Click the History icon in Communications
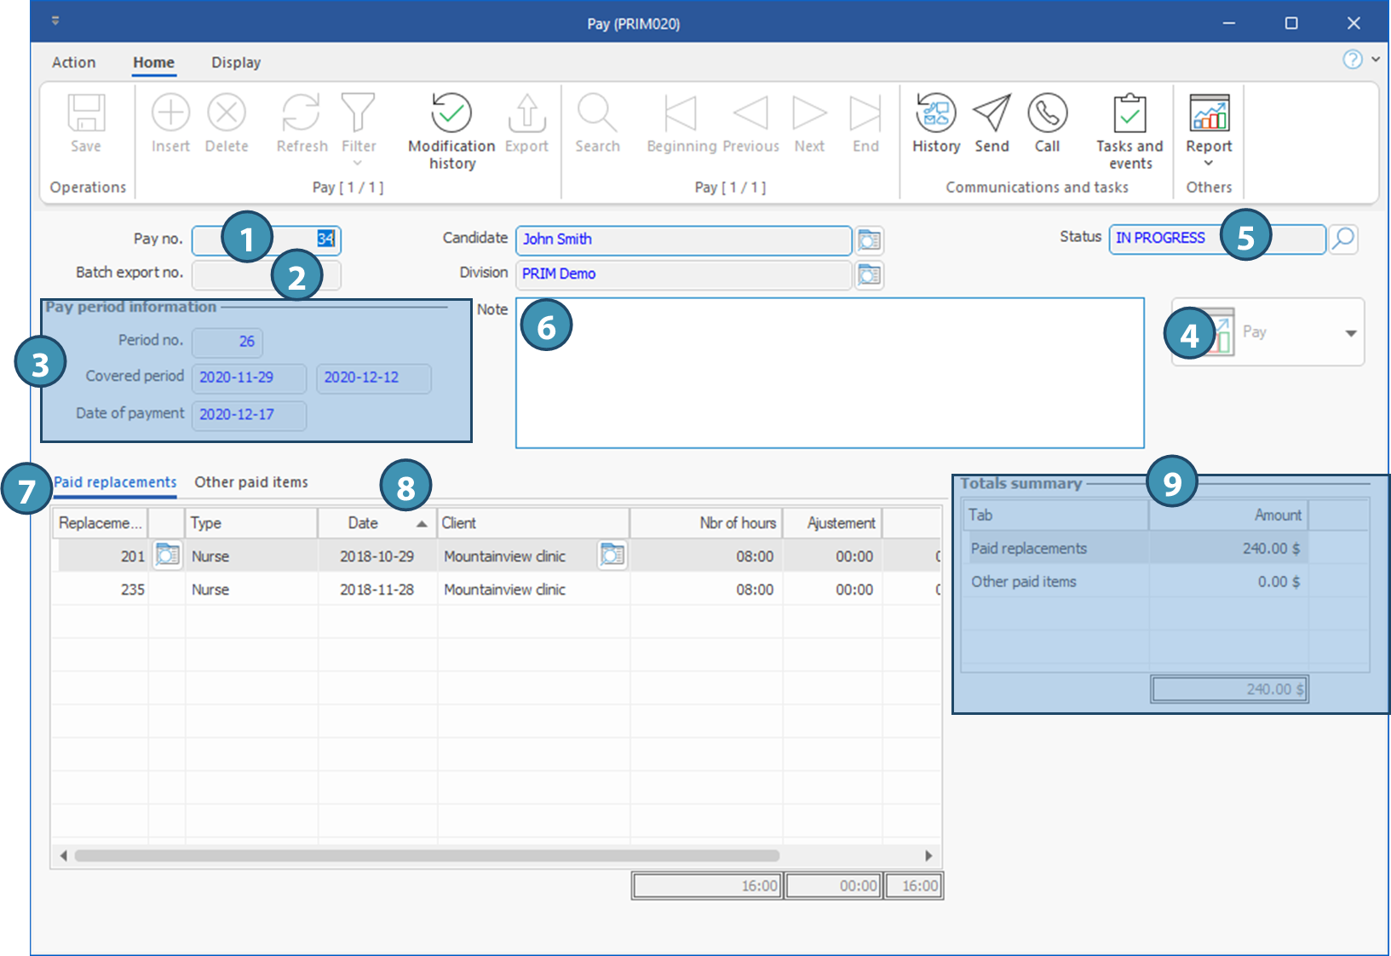 coord(935,113)
